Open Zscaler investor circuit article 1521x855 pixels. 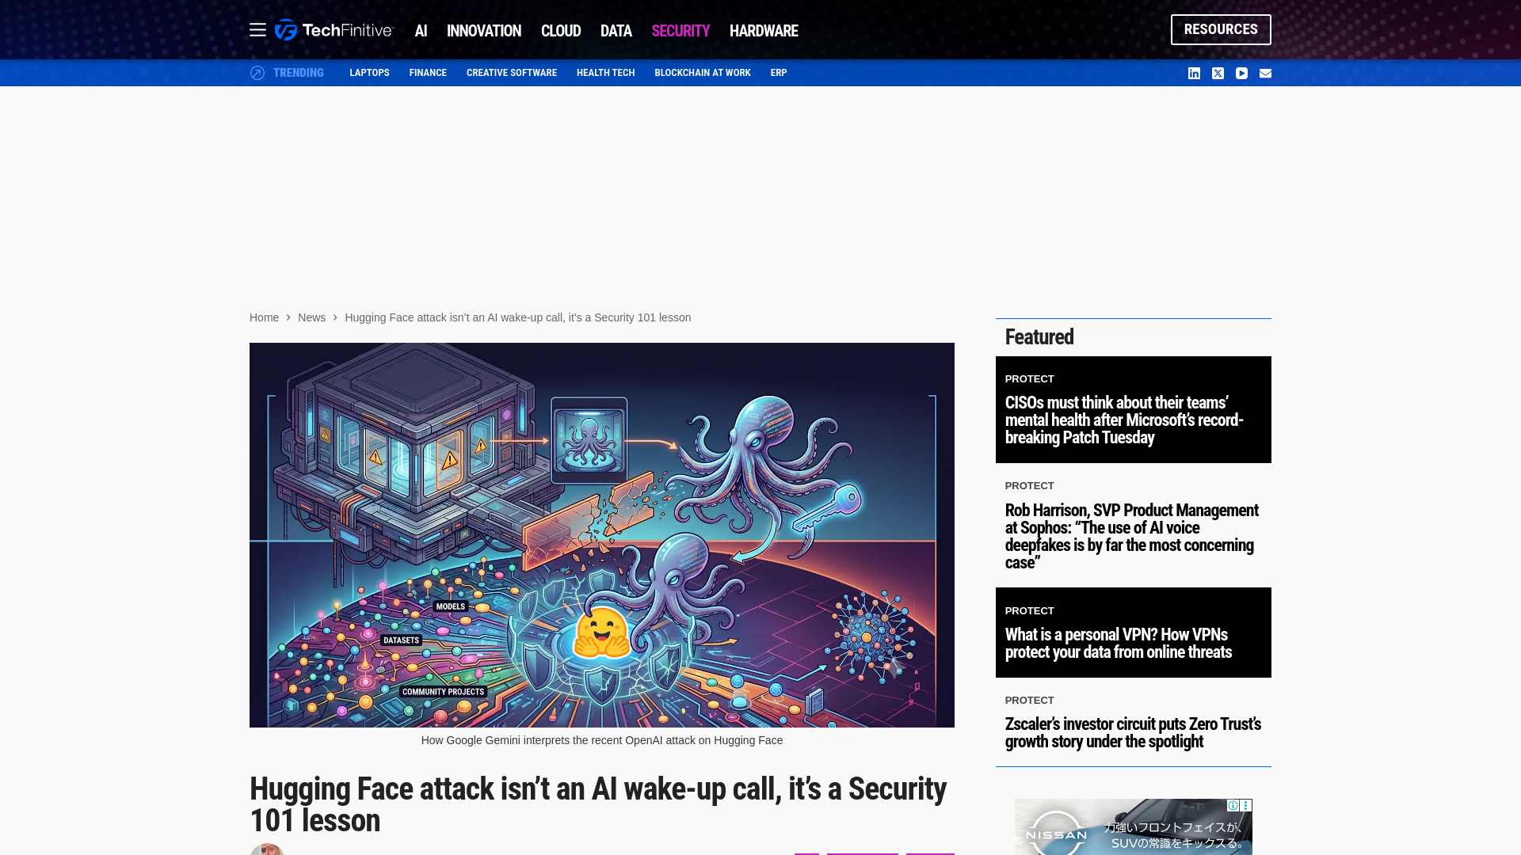[x=1133, y=733]
